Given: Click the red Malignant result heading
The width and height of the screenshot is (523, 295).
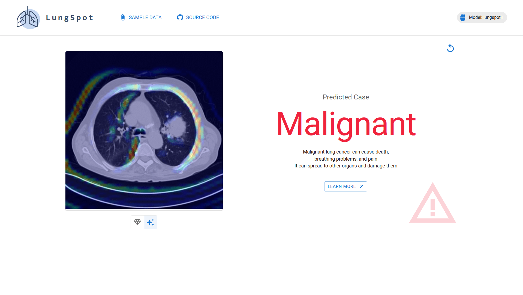Looking at the screenshot, I should [346, 124].
